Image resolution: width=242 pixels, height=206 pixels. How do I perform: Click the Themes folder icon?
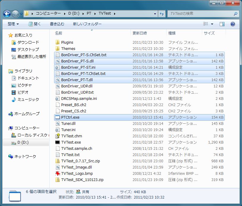coord(57,49)
